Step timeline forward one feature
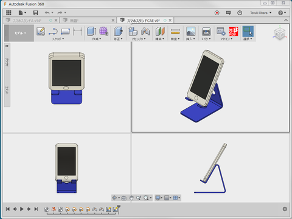 click(29, 209)
